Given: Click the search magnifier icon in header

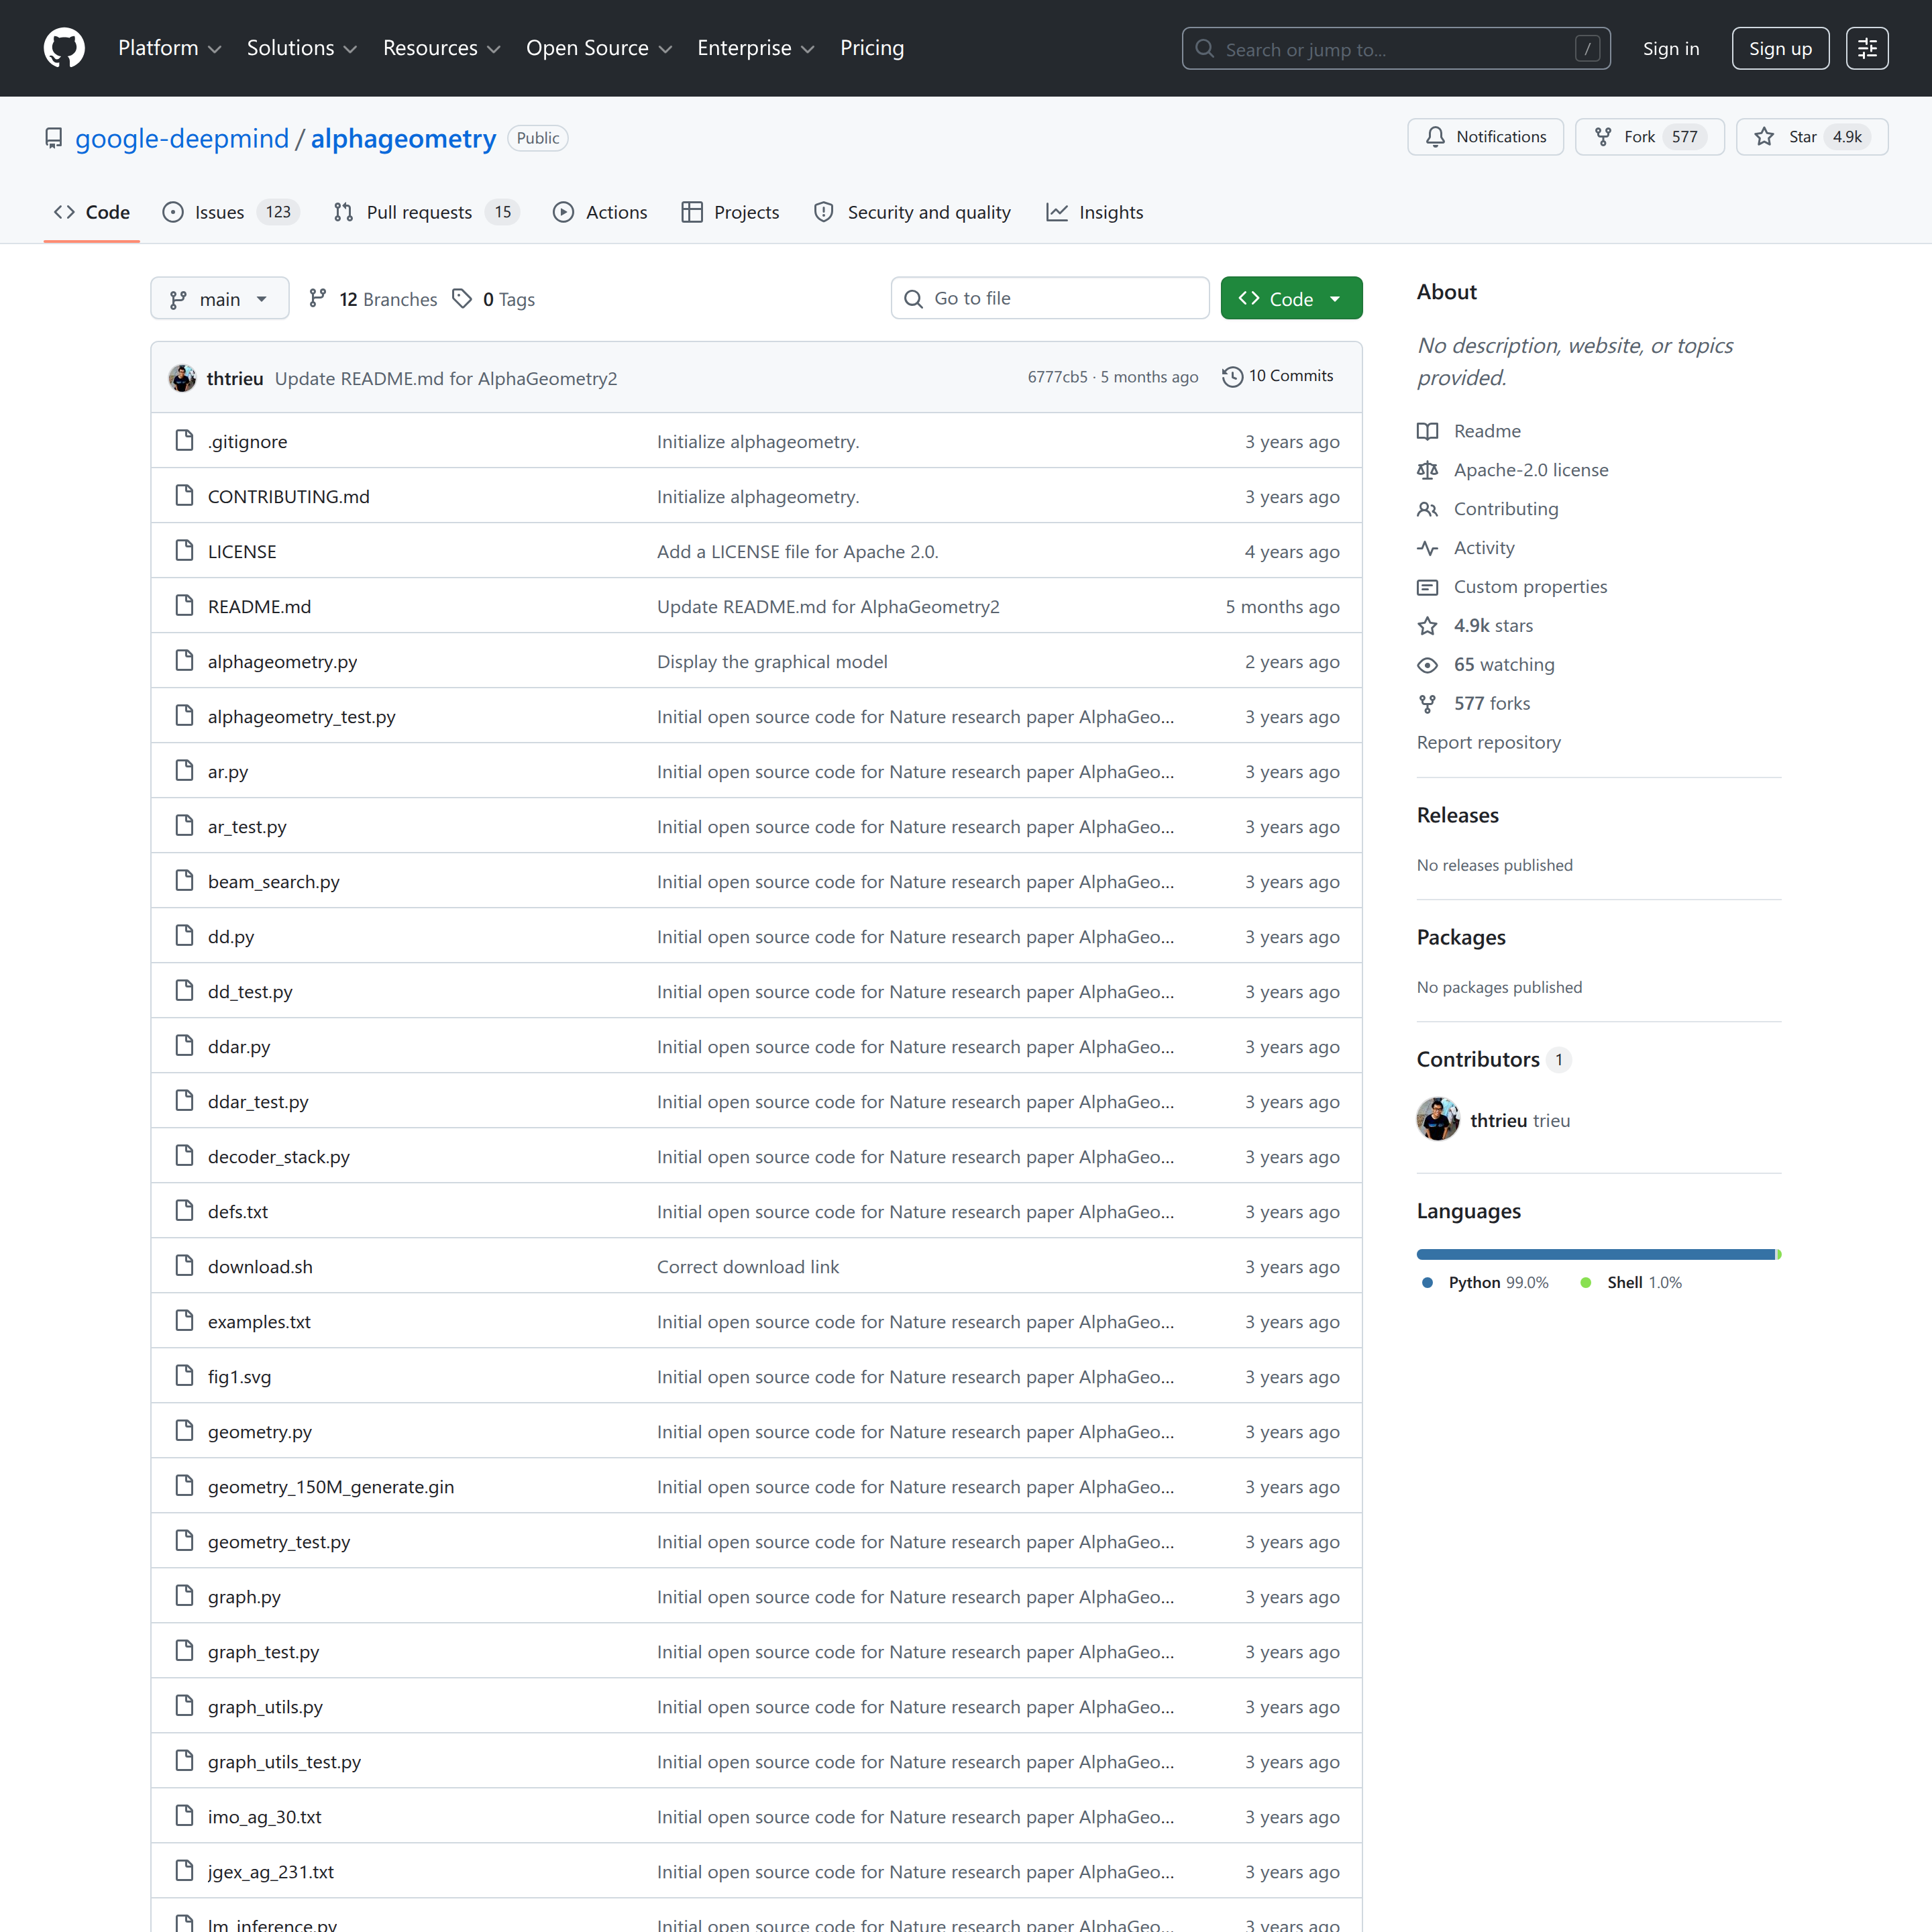Looking at the screenshot, I should point(1205,49).
